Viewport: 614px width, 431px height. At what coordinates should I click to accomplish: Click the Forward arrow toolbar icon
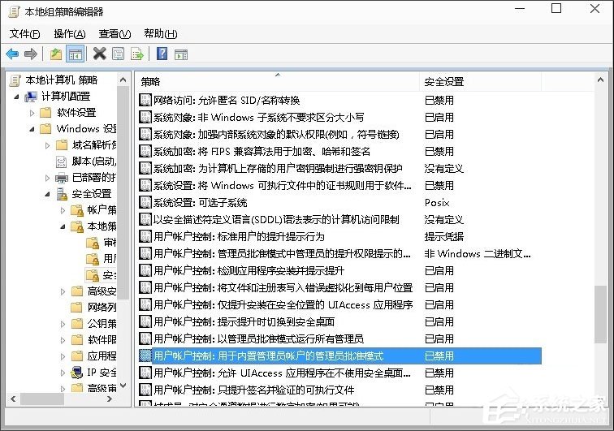tap(31, 54)
